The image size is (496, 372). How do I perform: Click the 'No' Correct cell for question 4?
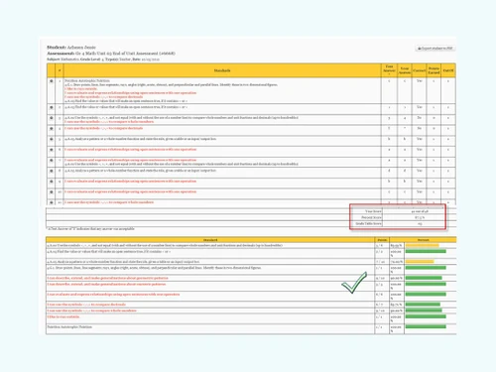[419, 128]
